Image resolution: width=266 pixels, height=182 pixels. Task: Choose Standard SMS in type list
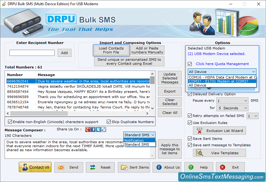139,144
